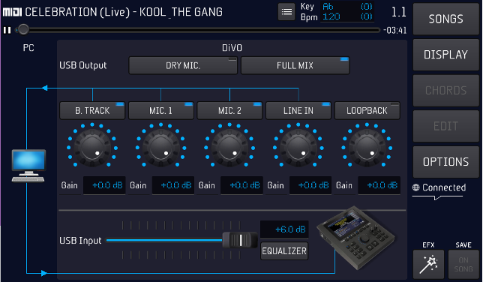Click the EFX magic wand icon
The image size is (483, 282).
(x=428, y=264)
